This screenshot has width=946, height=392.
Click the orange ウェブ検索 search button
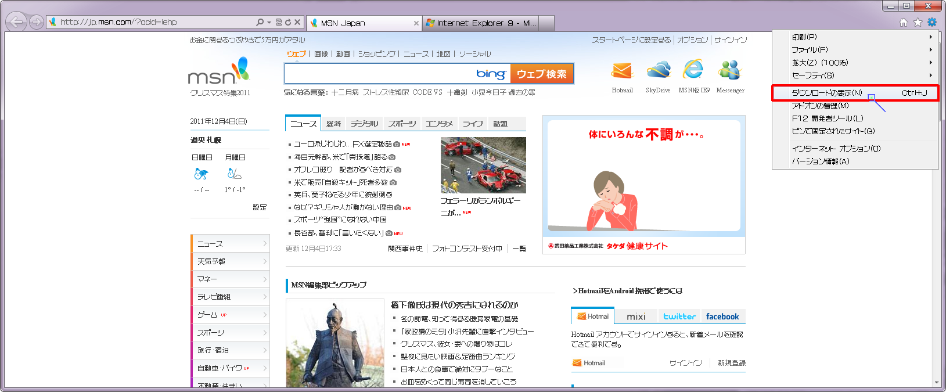[542, 74]
